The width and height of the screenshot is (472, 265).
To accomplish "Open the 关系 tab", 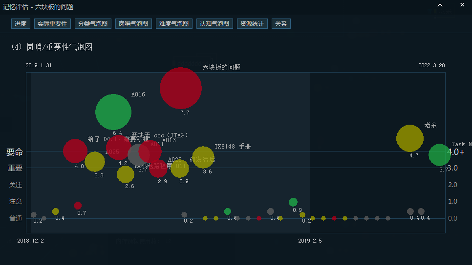I will tap(281, 23).
